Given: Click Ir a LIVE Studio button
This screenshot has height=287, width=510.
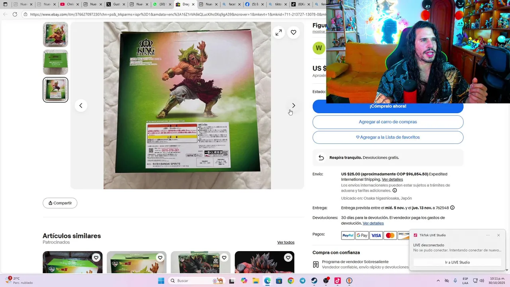Looking at the screenshot, I should [x=457, y=262].
